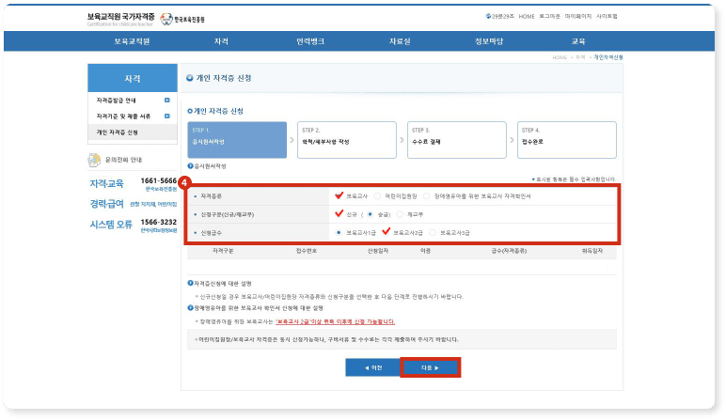Select the 보육교사1급 radio button
The image size is (726, 420).
pyautogui.click(x=339, y=232)
